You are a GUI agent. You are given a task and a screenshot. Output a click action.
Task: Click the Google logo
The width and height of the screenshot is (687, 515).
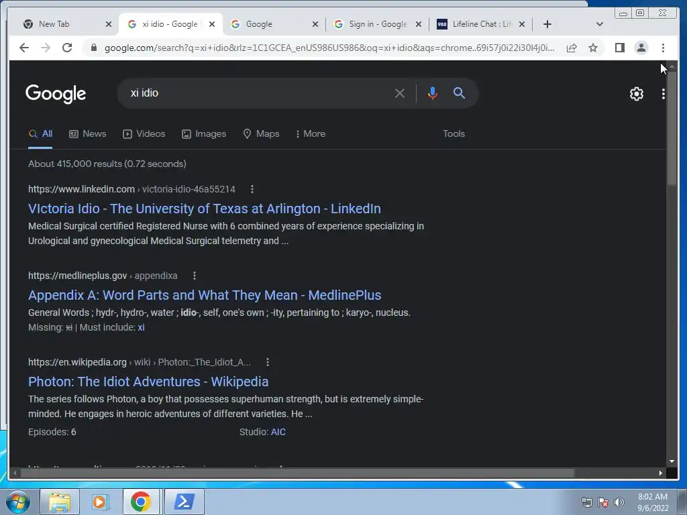coord(56,94)
